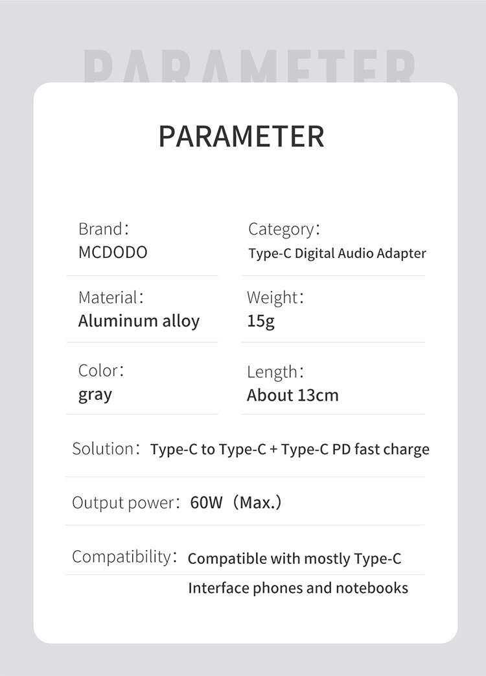Select the About 13cm value
Viewport: 486px width, 676px height.
[292, 395]
